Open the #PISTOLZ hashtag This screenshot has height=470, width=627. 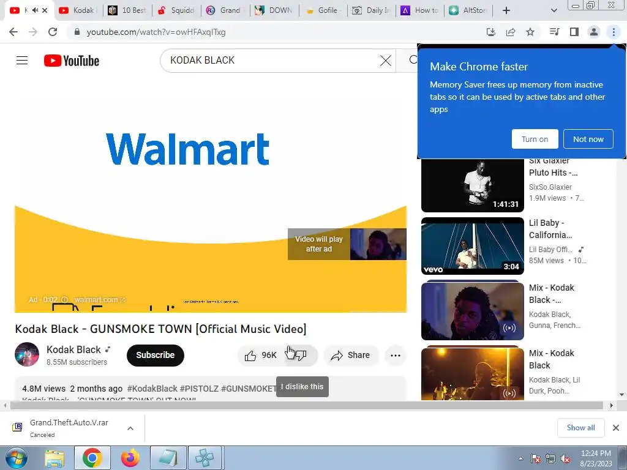[199, 389]
